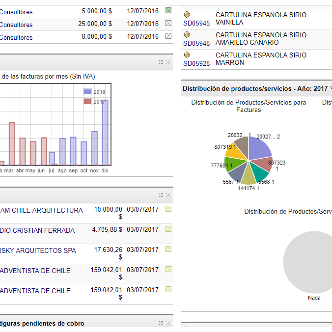The height and width of the screenshot is (332, 332).
Task: Click yellow status square for DIO CRISTIAN FERRADA
Action: 168,229
